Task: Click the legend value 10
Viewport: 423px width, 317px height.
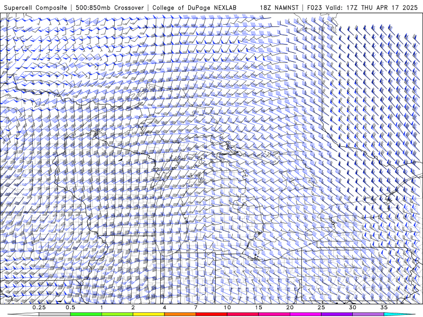Action: click(x=227, y=307)
